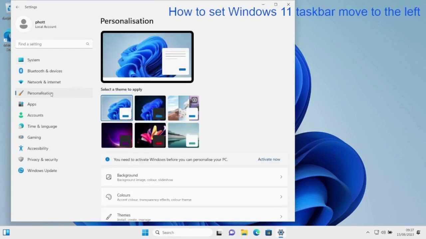Expand the Background settings chevron
The width and height of the screenshot is (426, 239).
click(281, 177)
